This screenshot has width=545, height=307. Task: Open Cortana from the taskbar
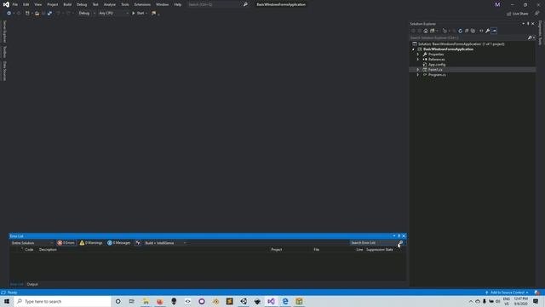click(118, 301)
